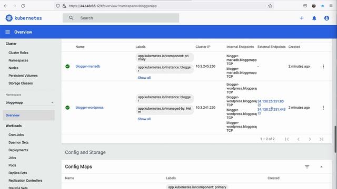The height and width of the screenshot is (189, 337).
Task: Open the Pocket save icon
Action: pyautogui.click(x=305, y=6)
